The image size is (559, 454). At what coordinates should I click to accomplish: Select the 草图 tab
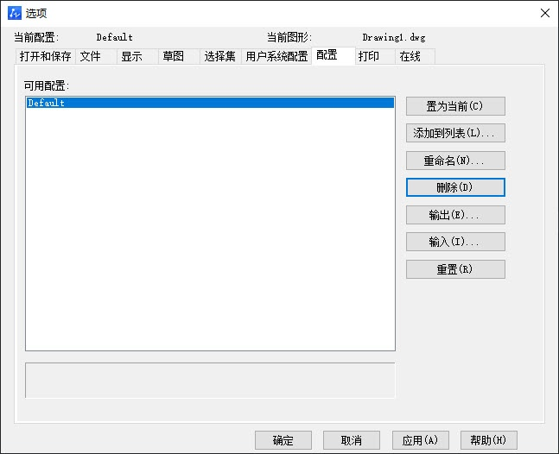179,56
